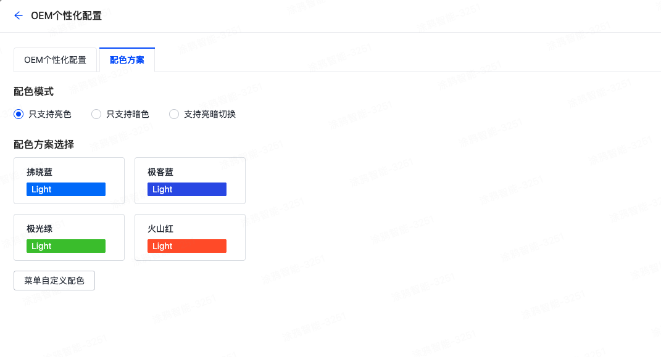Click the red Light swatch under 火山红
This screenshot has height=357, width=661.
point(187,246)
